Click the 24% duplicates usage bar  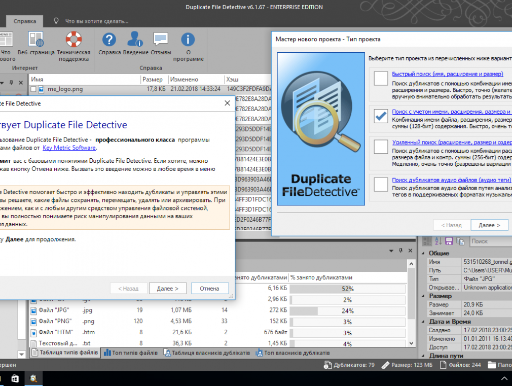[x=347, y=311]
